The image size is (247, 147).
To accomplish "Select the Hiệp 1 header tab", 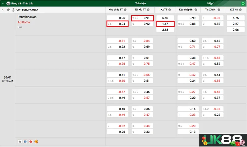I will tap(211, 3).
